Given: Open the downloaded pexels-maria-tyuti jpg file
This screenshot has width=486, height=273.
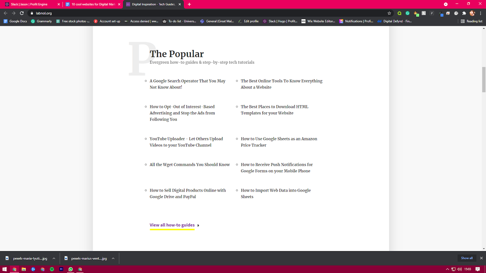Looking at the screenshot, I should click(27, 258).
